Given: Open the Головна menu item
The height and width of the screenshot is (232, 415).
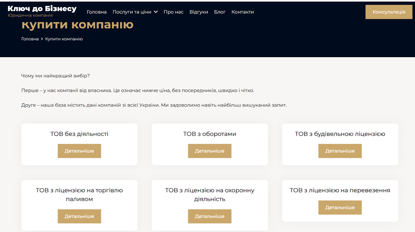Looking at the screenshot, I should coord(96,12).
